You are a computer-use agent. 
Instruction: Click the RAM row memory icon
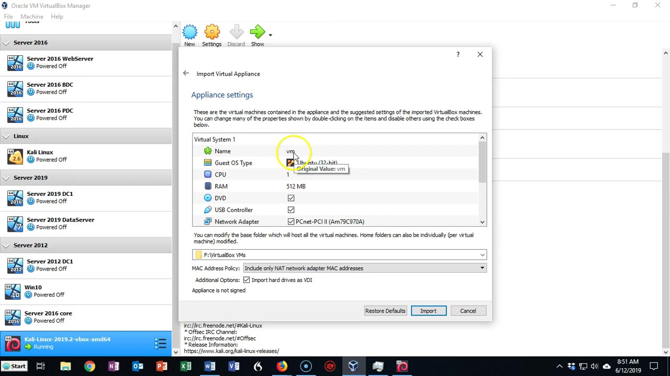tap(208, 186)
